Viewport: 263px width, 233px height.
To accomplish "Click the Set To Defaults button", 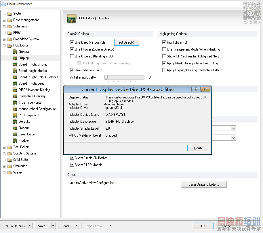I will pos(14,226).
